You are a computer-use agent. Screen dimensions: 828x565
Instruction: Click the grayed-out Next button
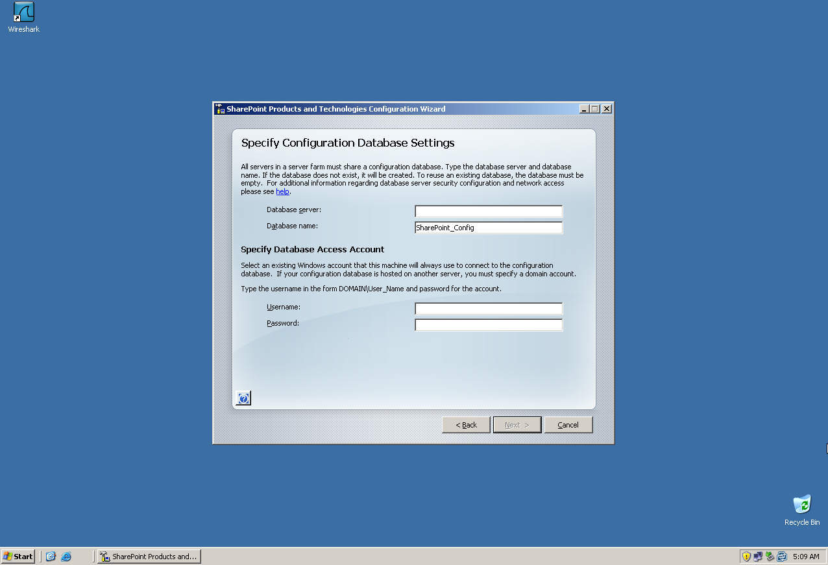coord(517,424)
